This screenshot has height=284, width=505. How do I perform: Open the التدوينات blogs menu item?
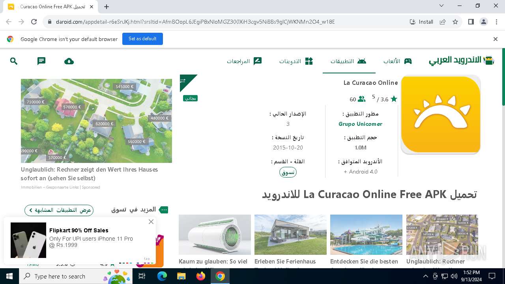[x=296, y=61]
